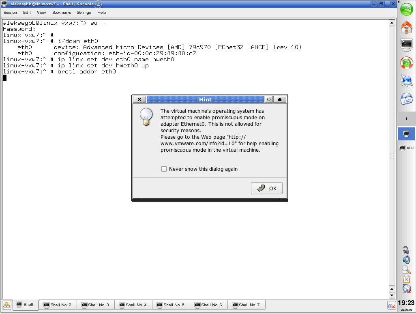This screenshot has width=416, height=314.
Task: Open the Bookmarks menu
Action: coord(62,13)
